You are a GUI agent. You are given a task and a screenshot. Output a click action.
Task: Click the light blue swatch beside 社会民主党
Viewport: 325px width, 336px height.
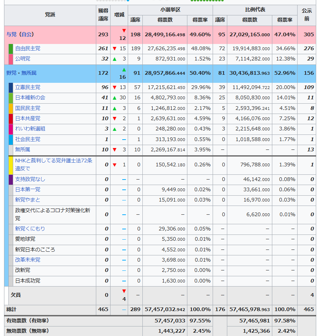pyautogui.click(x=11, y=140)
